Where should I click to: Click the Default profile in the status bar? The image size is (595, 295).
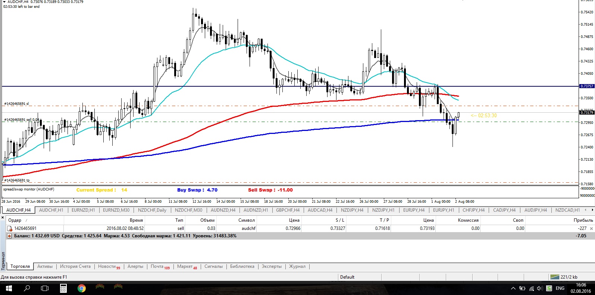click(x=347, y=277)
